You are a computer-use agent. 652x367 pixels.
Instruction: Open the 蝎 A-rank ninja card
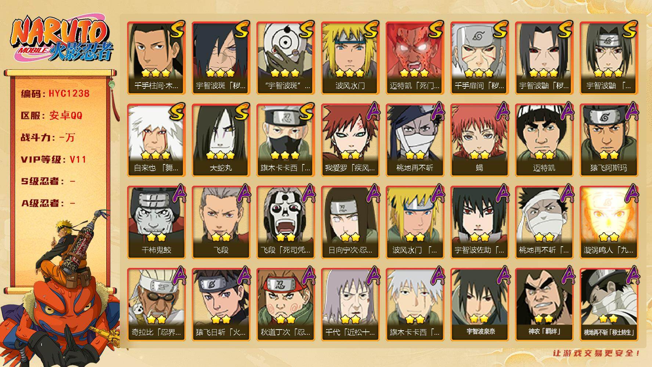[479, 140]
